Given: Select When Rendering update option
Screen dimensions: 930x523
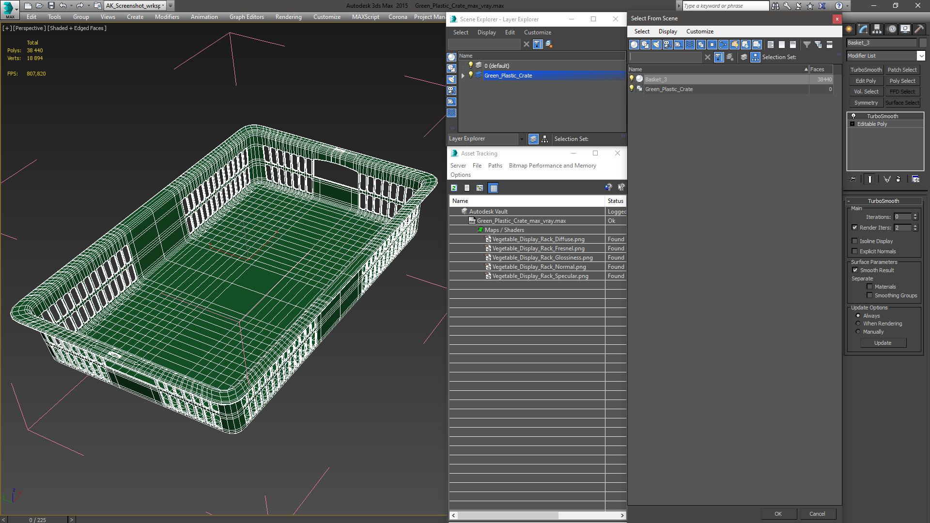Looking at the screenshot, I should point(858,323).
